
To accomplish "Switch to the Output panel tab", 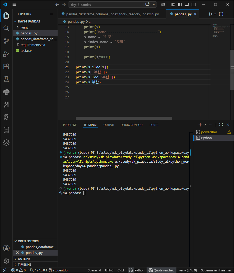I will pos(109,125).
